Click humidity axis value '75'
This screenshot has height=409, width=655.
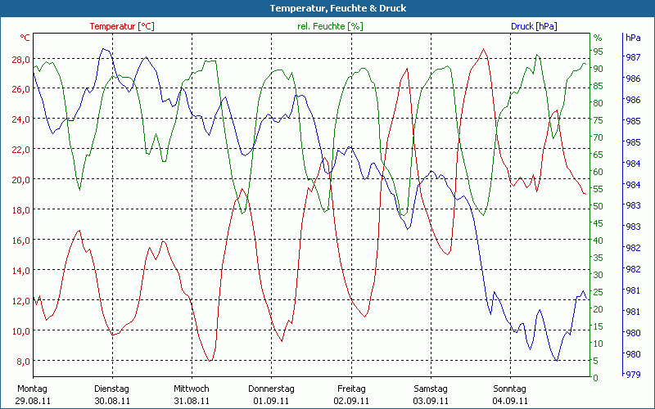[x=599, y=120]
